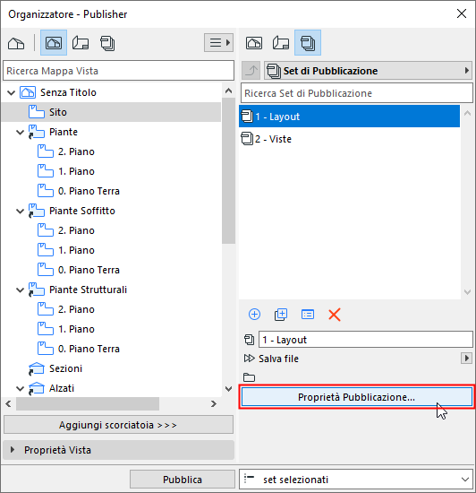Click the 1 - Layout name field
Viewport: 476px width, 493px height.
tap(366, 340)
